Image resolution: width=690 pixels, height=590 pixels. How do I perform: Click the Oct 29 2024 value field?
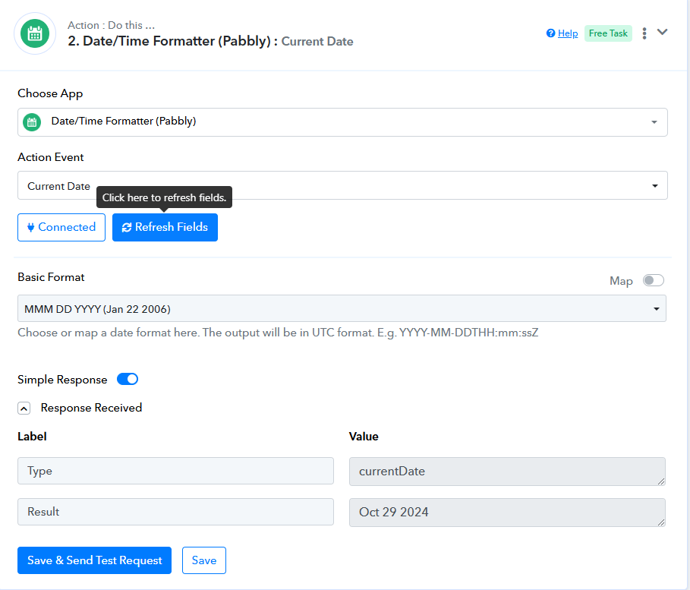(507, 512)
